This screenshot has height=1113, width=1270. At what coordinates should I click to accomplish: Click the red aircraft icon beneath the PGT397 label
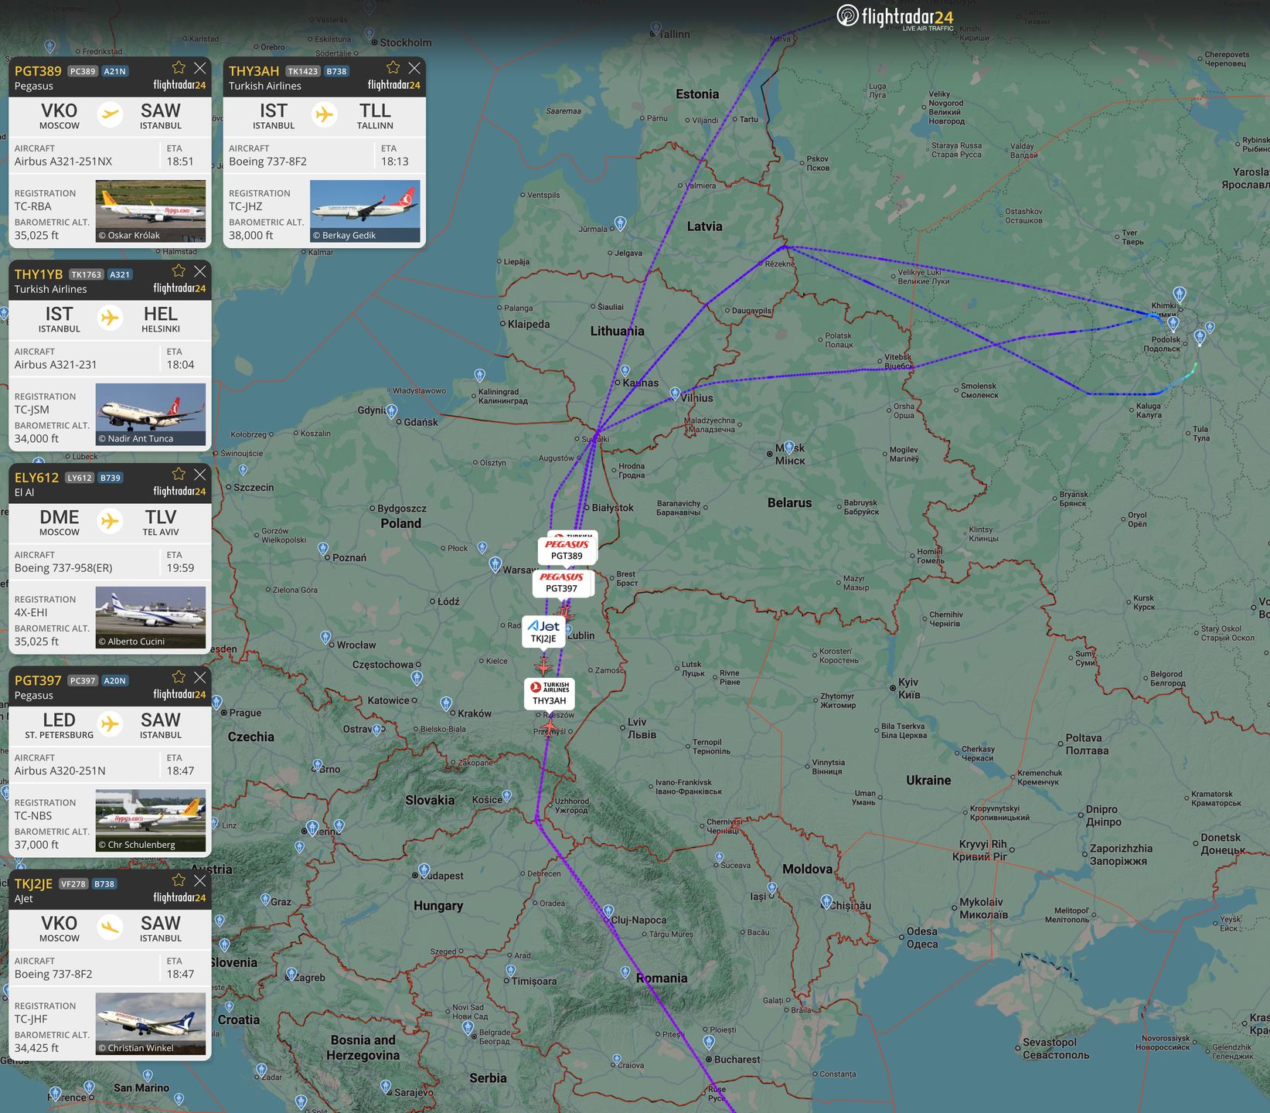pos(565,613)
